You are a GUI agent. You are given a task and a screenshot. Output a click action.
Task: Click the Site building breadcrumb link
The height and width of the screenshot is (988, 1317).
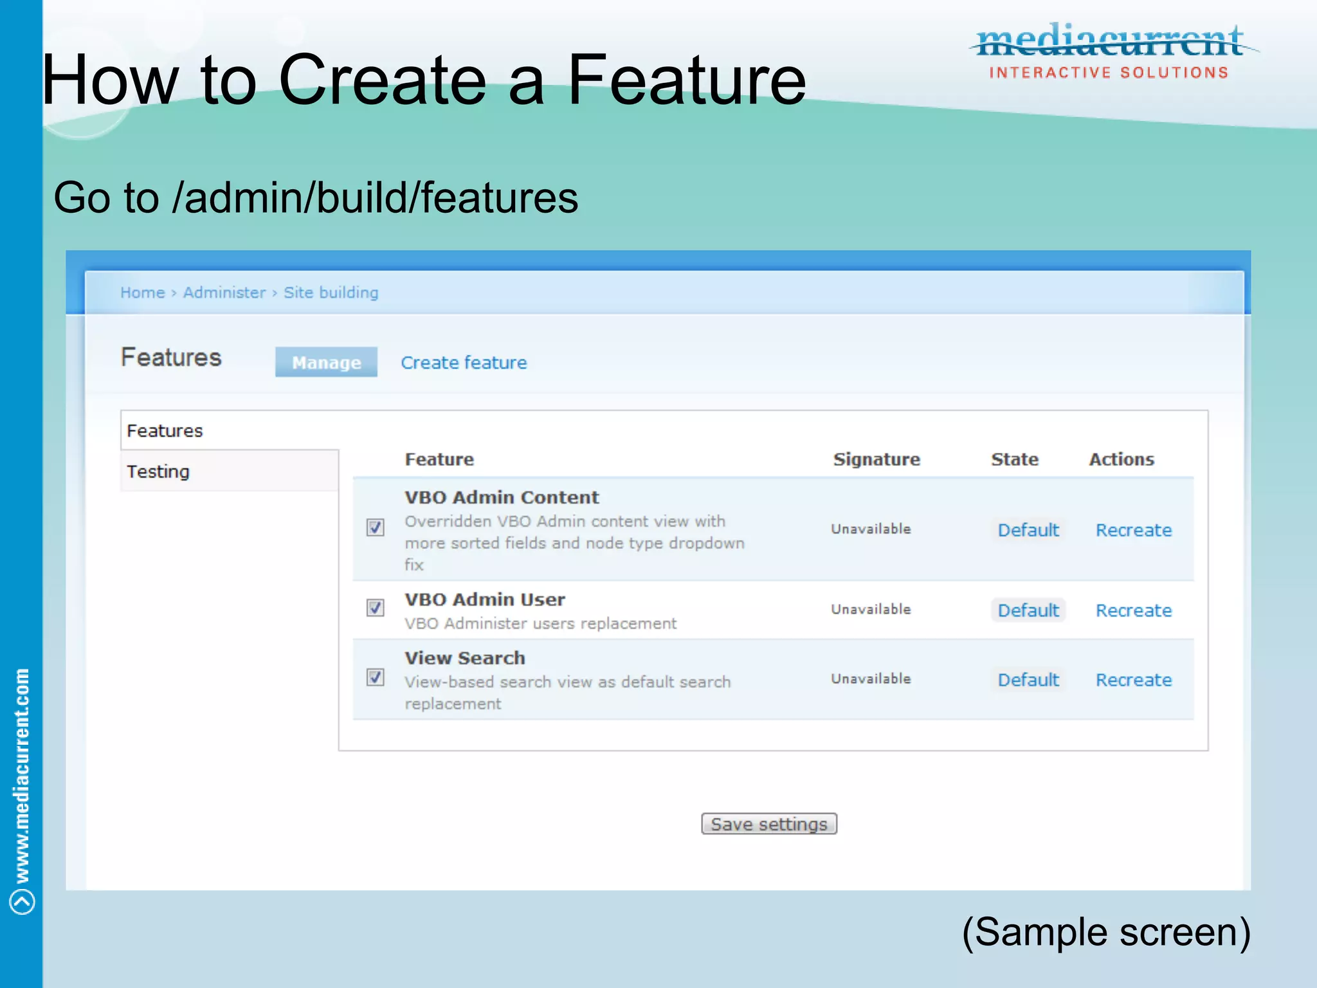tap(331, 293)
